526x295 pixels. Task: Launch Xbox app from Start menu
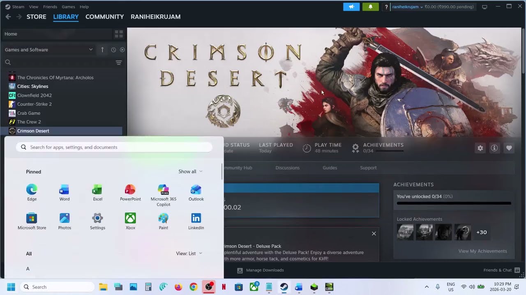(x=130, y=221)
